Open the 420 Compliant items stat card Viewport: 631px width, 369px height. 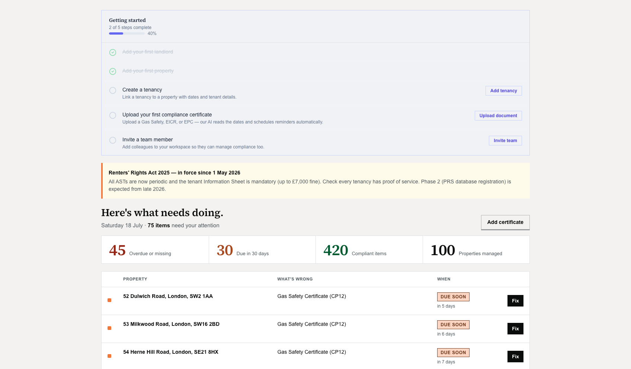click(369, 250)
